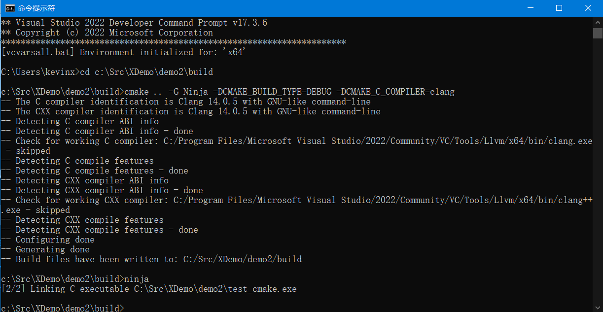Click the 'Generating done' output line
Screen dimensions: 603x312
[45, 249]
